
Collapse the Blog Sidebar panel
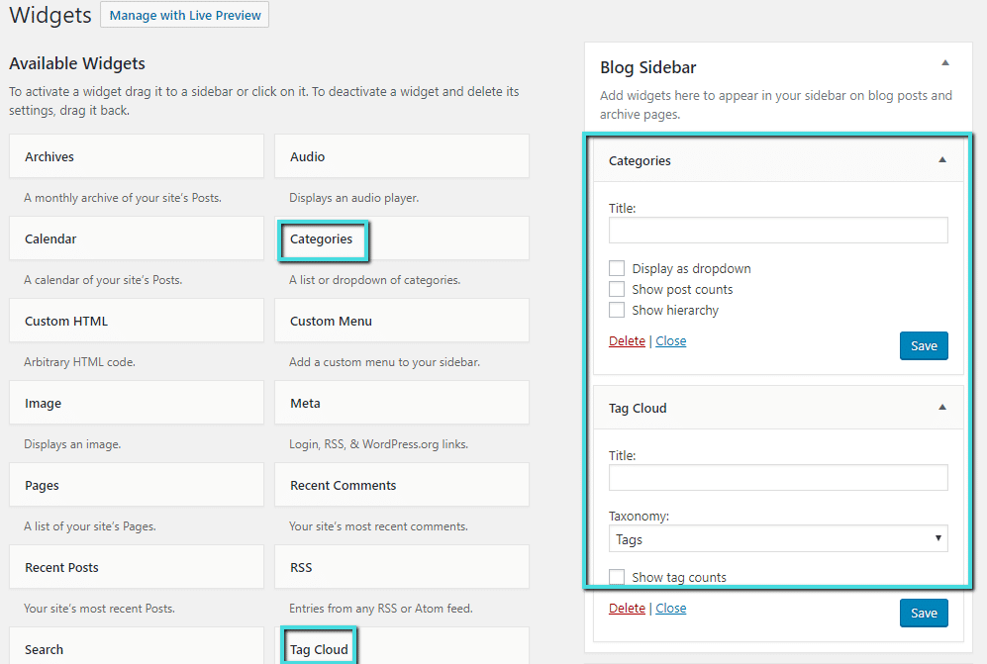point(943,61)
